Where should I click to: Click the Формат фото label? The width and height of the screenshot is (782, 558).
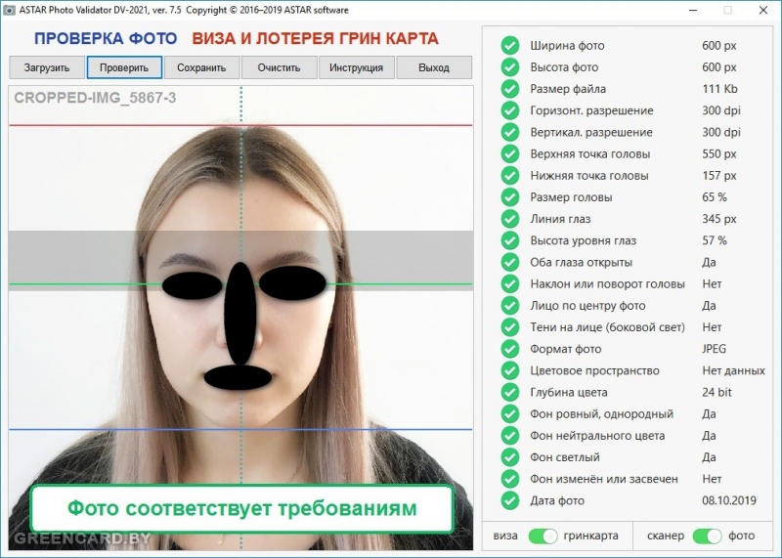click(x=566, y=349)
